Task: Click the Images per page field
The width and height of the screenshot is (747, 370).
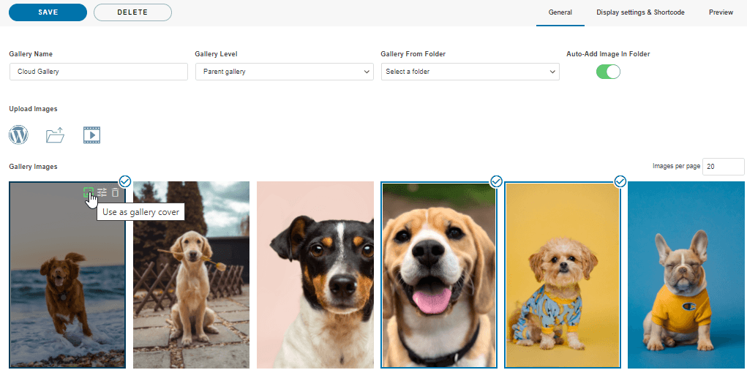Action: coord(723,167)
